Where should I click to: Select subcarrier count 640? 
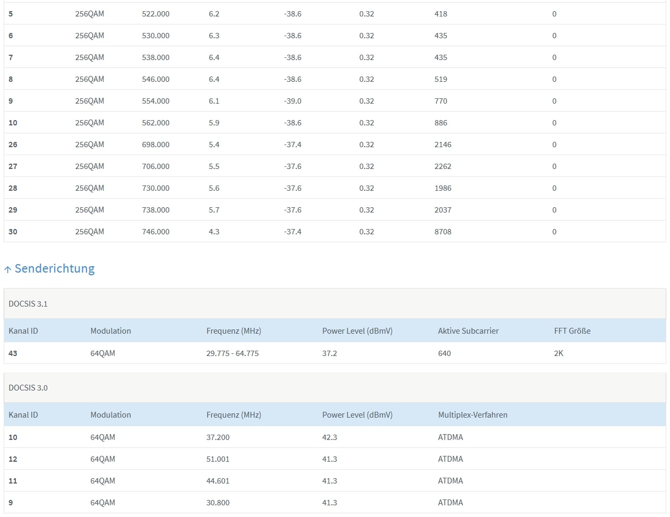point(444,353)
